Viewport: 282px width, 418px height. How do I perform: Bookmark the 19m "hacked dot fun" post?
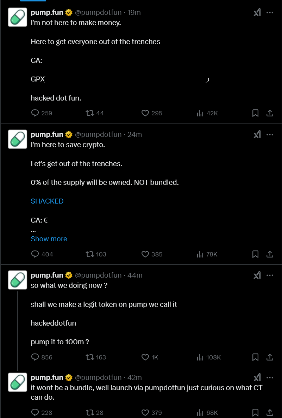pos(256,113)
